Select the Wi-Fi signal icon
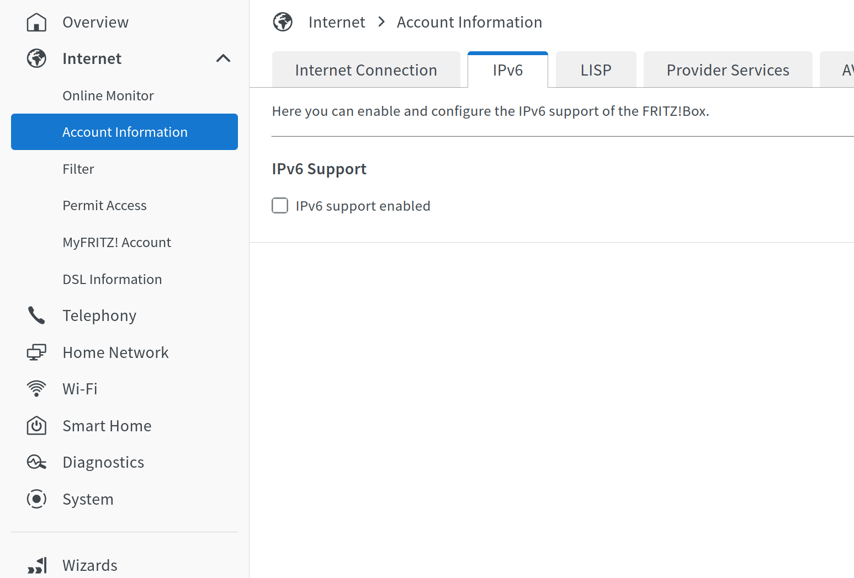This screenshot has width=854, height=578. click(36, 388)
